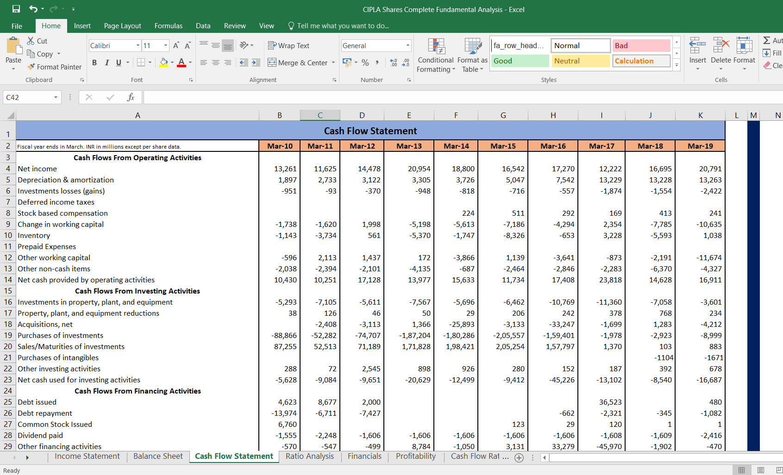Open the Balance Sheet tab
This screenshot has width=783, height=475.
[x=158, y=456]
